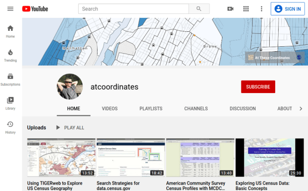Focus the Search input field
The image size is (308, 191).
tap(133, 9)
